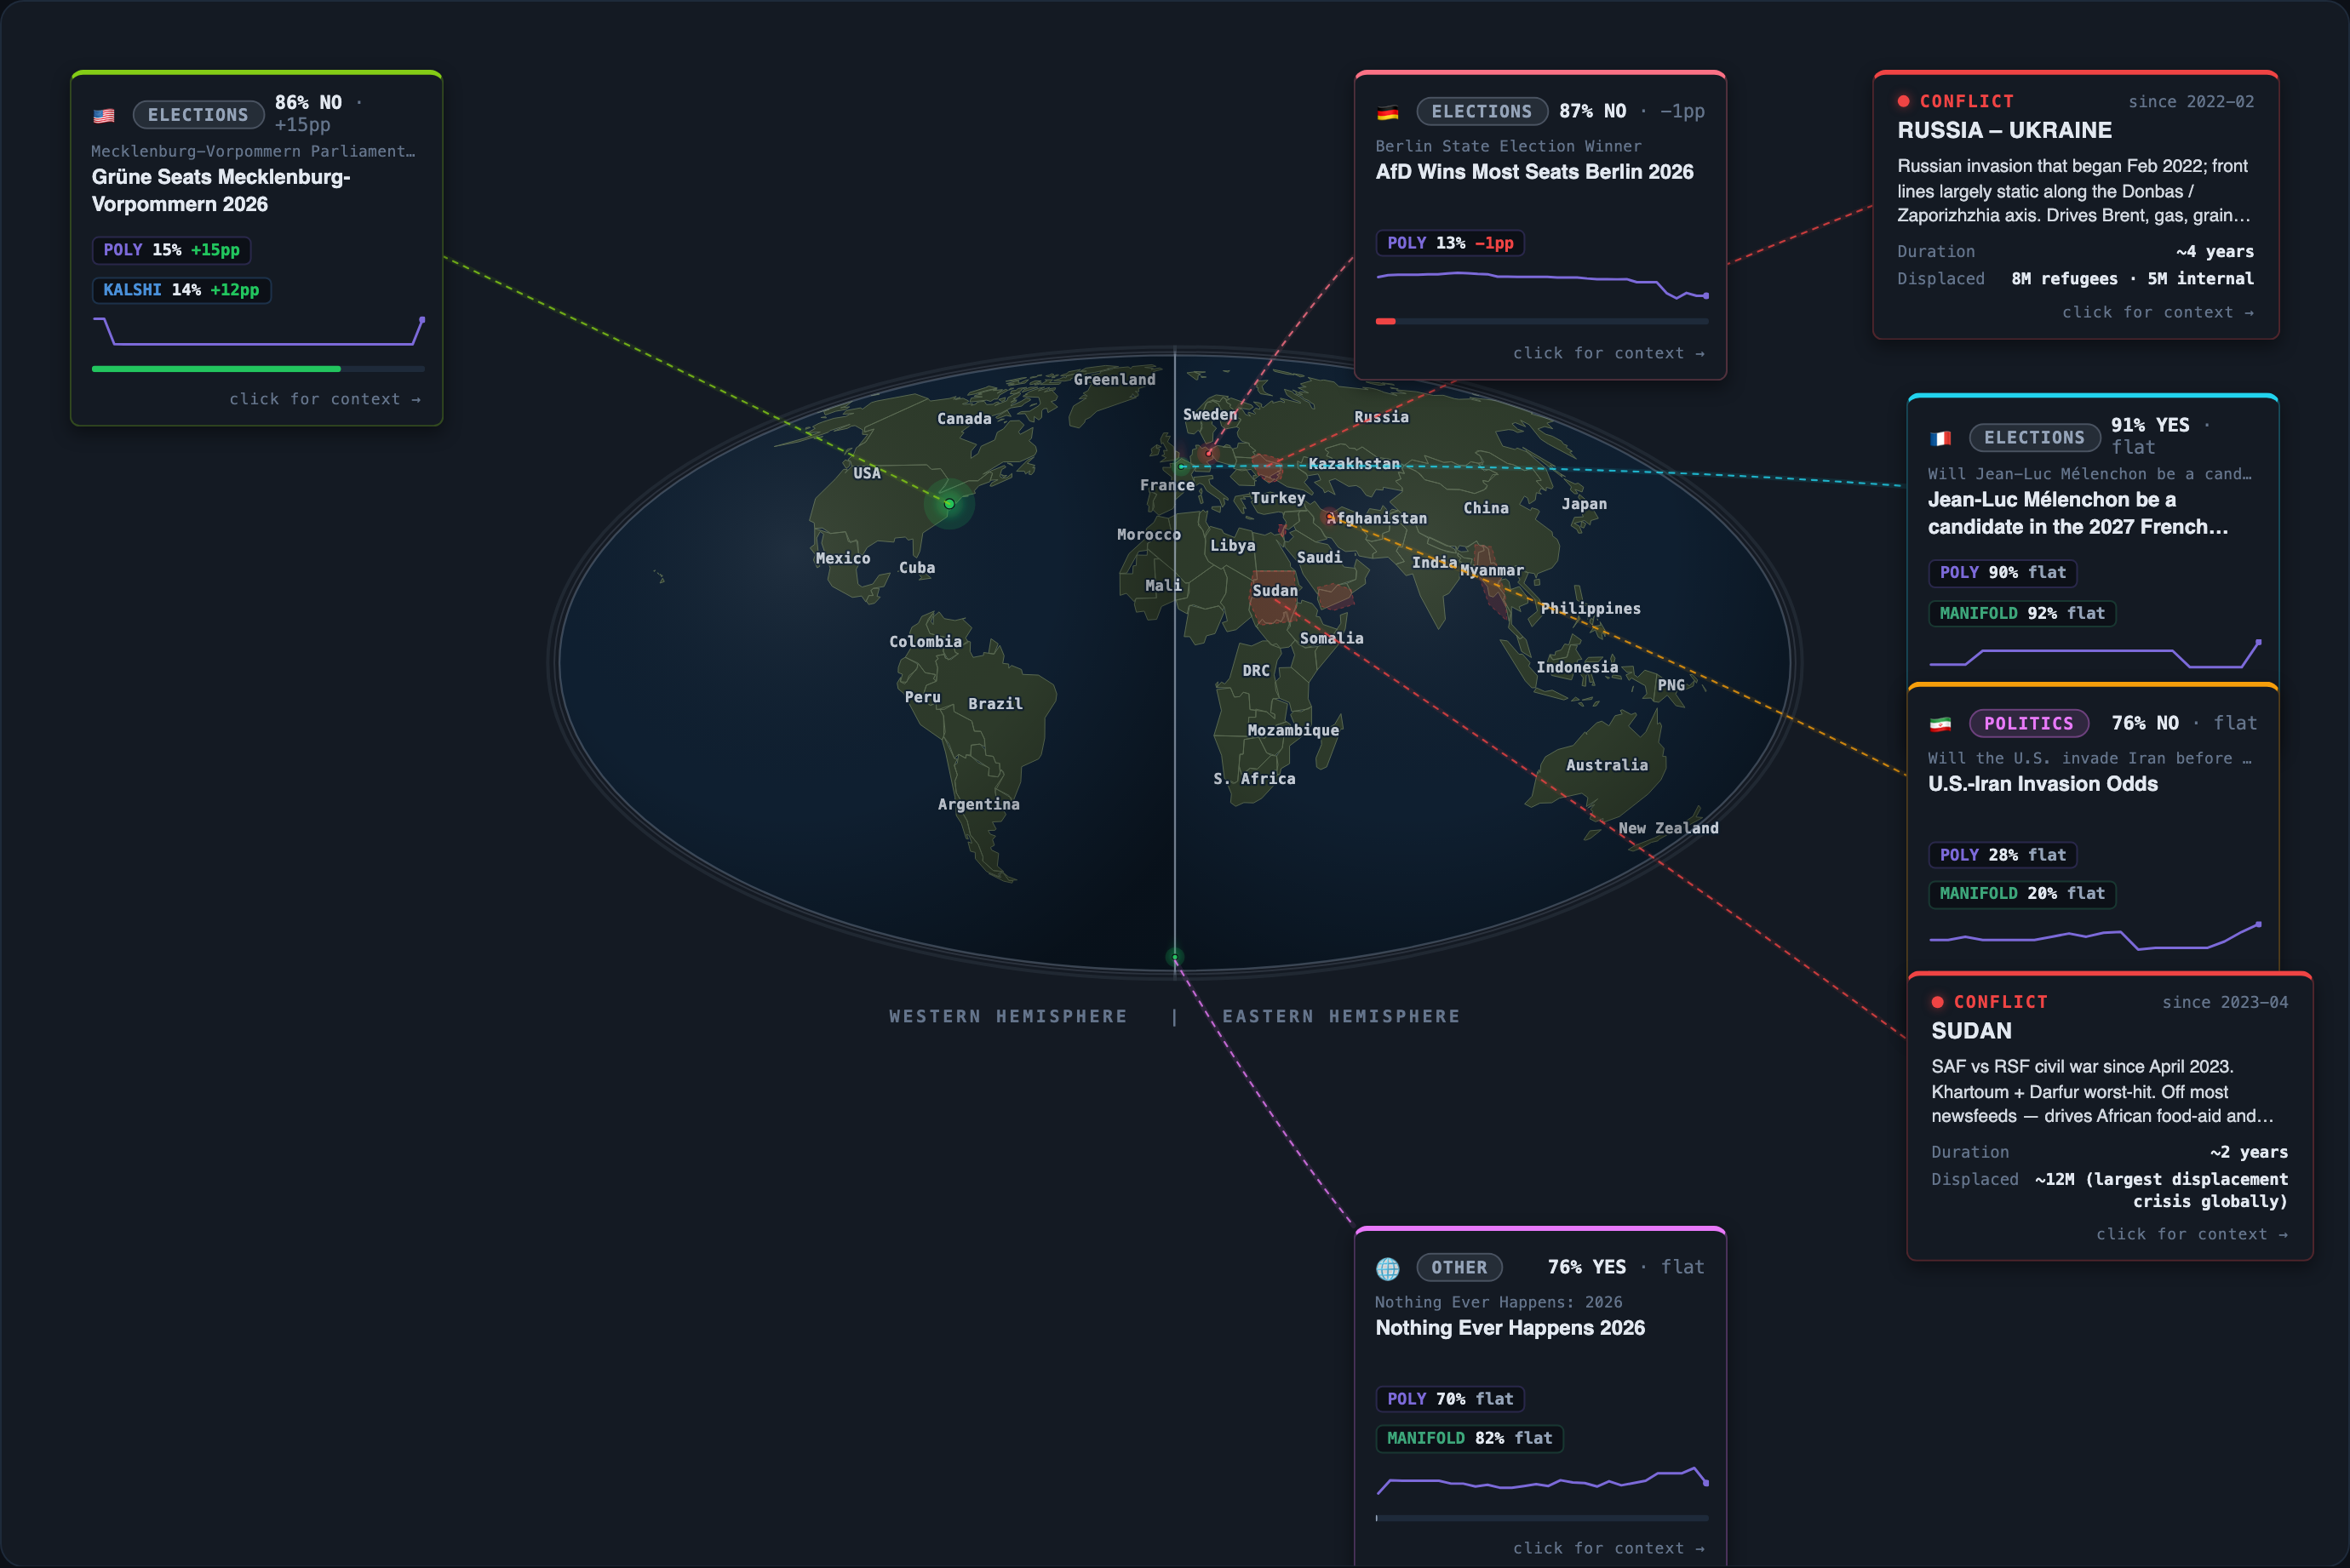2350x1568 pixels.
Task: Click the 'RUSSIA – UKRAINE' heading
Action: [x=2004, y=130]
